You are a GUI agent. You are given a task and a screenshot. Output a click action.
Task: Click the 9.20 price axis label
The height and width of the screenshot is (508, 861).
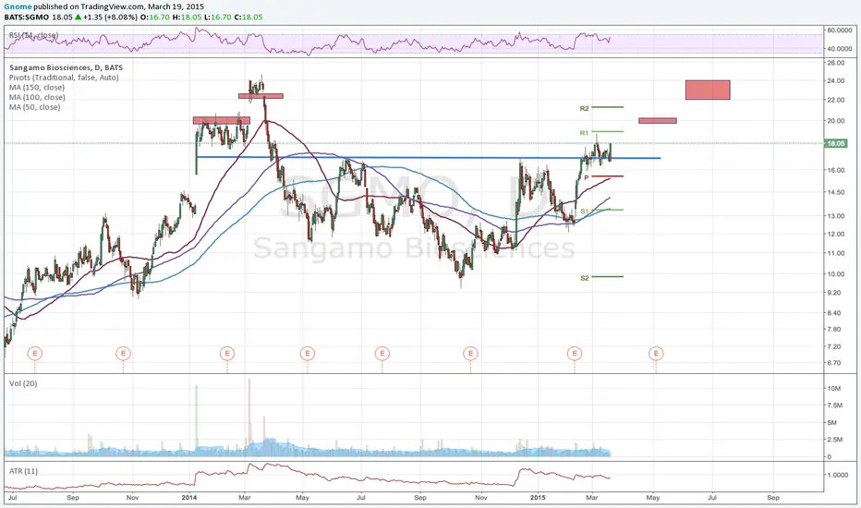[x=834, y=293]
